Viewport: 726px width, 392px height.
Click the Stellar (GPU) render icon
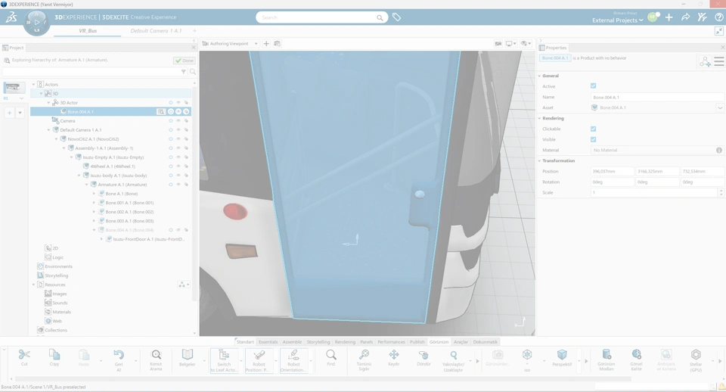tap(696, 355)
